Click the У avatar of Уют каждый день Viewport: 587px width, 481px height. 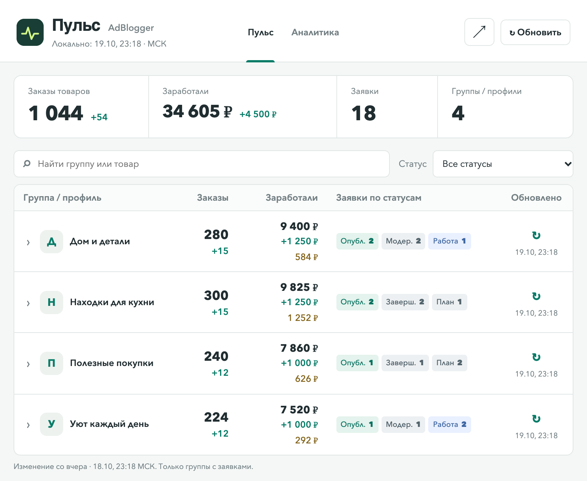(x=52, y=424)
